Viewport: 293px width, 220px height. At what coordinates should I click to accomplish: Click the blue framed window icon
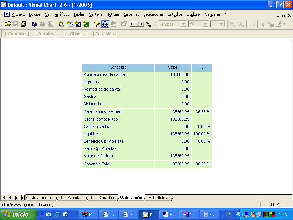click(78, 24)
